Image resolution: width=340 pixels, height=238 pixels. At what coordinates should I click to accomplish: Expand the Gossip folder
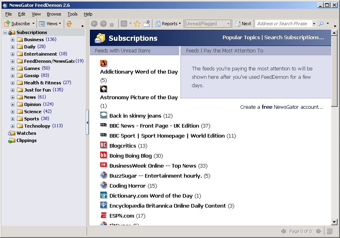(12, 76)
